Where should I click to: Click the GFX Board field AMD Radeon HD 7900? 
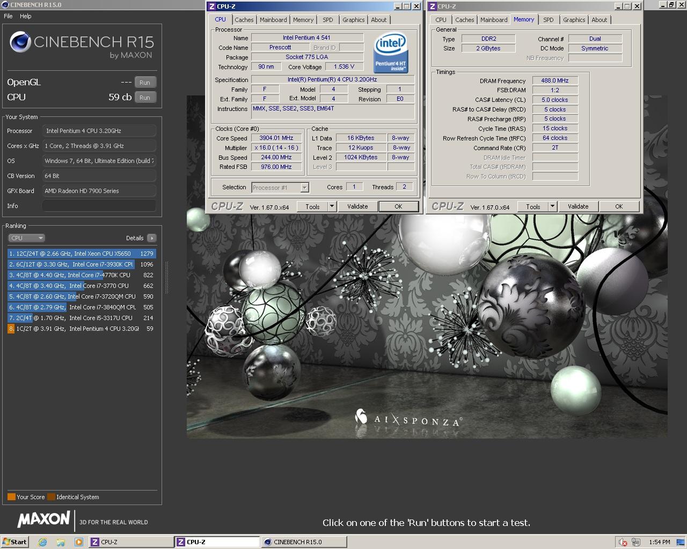(x=99, y=191)
